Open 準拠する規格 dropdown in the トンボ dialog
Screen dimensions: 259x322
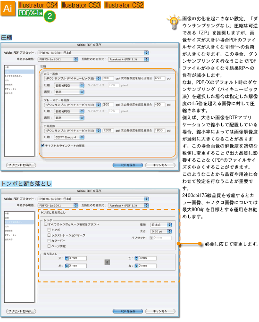[x=58, y=206]
